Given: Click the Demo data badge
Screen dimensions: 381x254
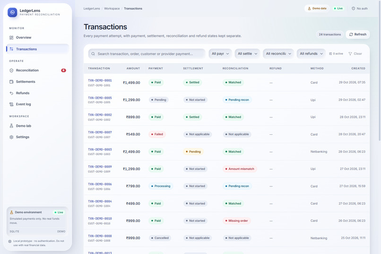Looking at the screenshot, I should [x=317, y=9].
